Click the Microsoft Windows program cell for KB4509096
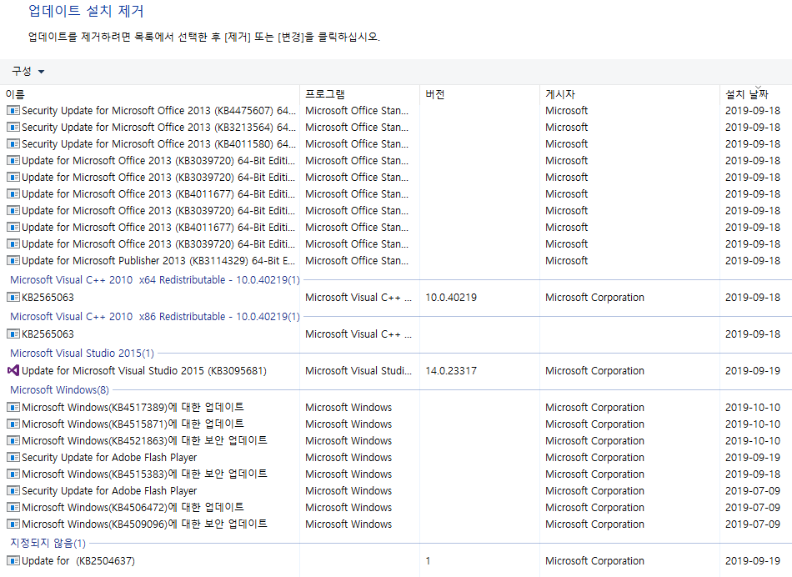Screen dimensions: 792x577 348,524
